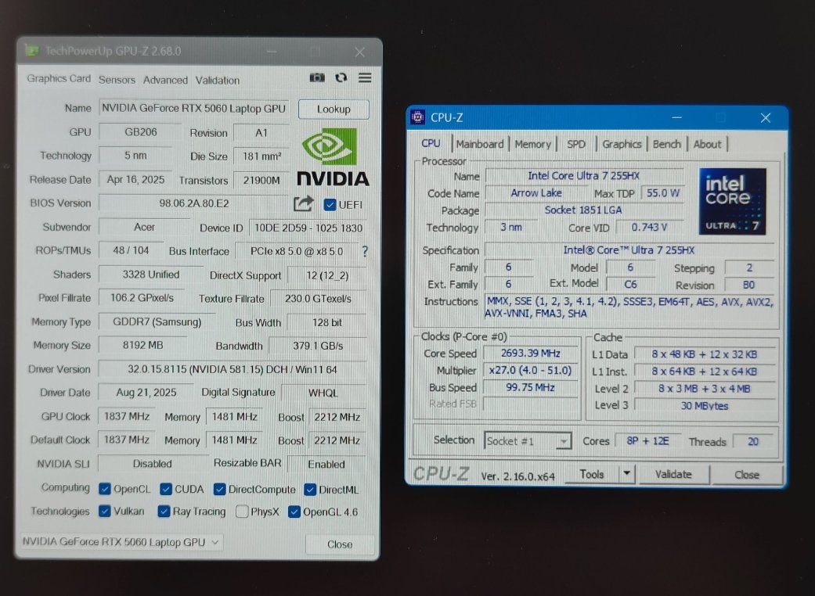815x596 pixels.
Task: Click the Code Name value Arrow Lake
Action: coord(536,192)
